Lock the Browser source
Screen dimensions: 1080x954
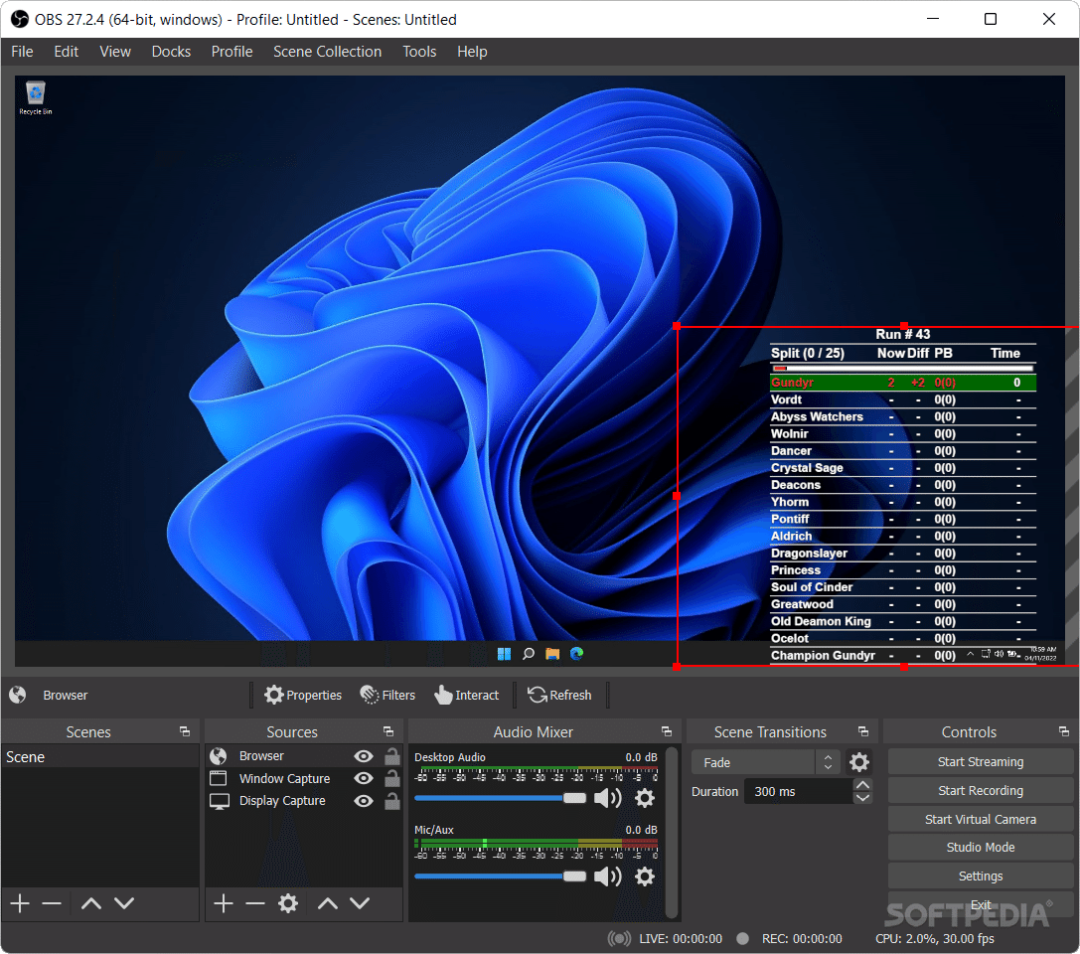[391, 756]
